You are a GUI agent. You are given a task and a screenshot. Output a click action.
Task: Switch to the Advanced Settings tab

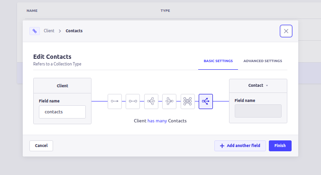click(x=263, y=61)
